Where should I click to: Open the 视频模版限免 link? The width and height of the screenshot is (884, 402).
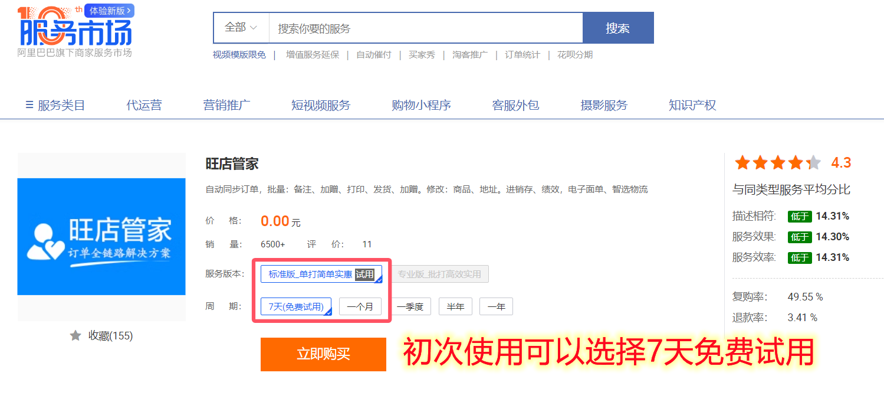coord(239,55)
